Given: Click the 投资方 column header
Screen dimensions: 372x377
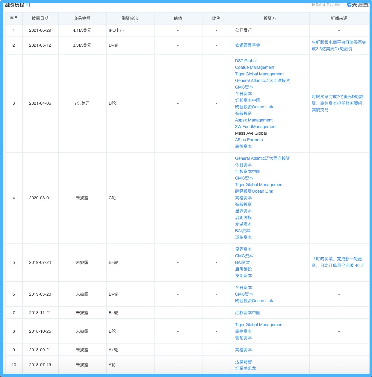Looking at the screenshot, I should [270, 18].
